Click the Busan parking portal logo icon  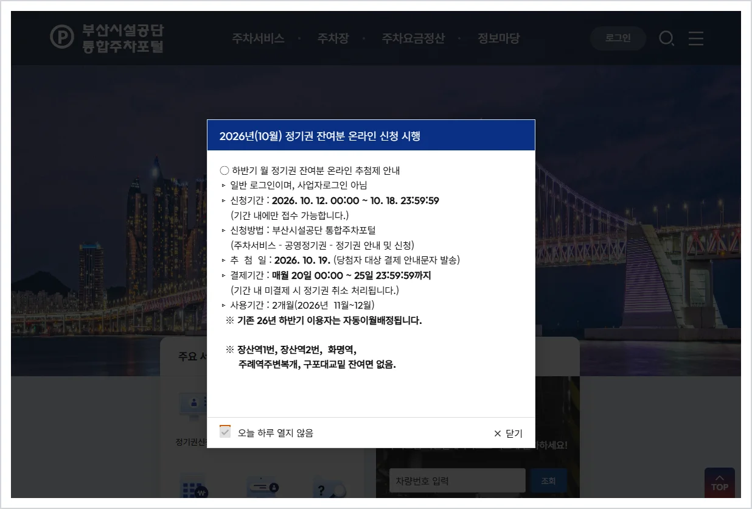click(x=61, y=38)
